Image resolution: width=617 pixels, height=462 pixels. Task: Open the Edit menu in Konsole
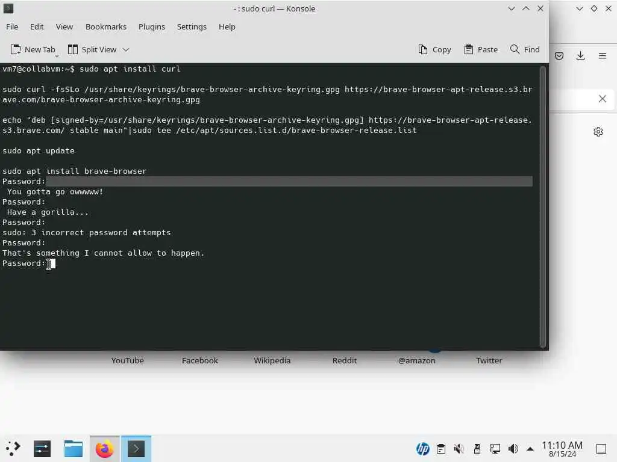pos(37,26)
